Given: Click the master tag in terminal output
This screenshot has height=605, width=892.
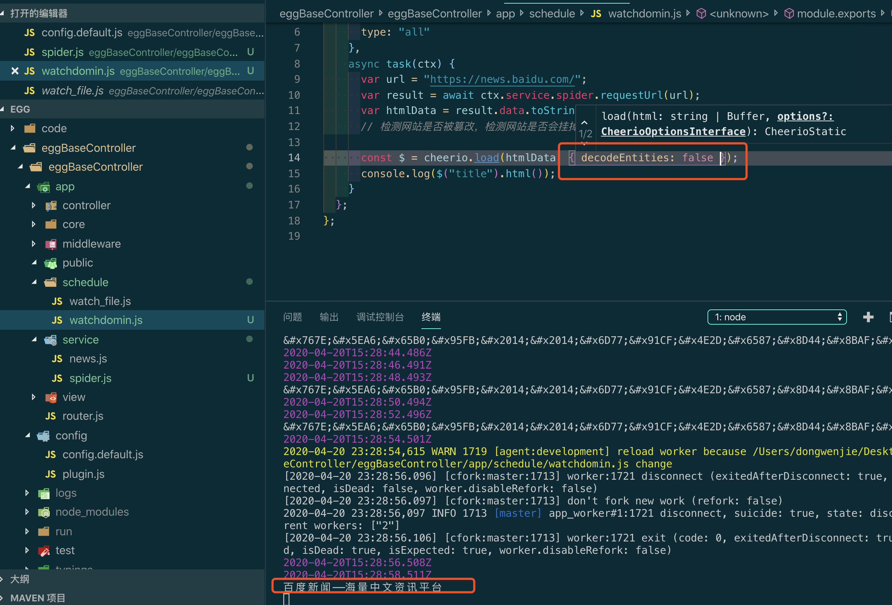Looking at the screenshot, I should [x=518, y=513].
